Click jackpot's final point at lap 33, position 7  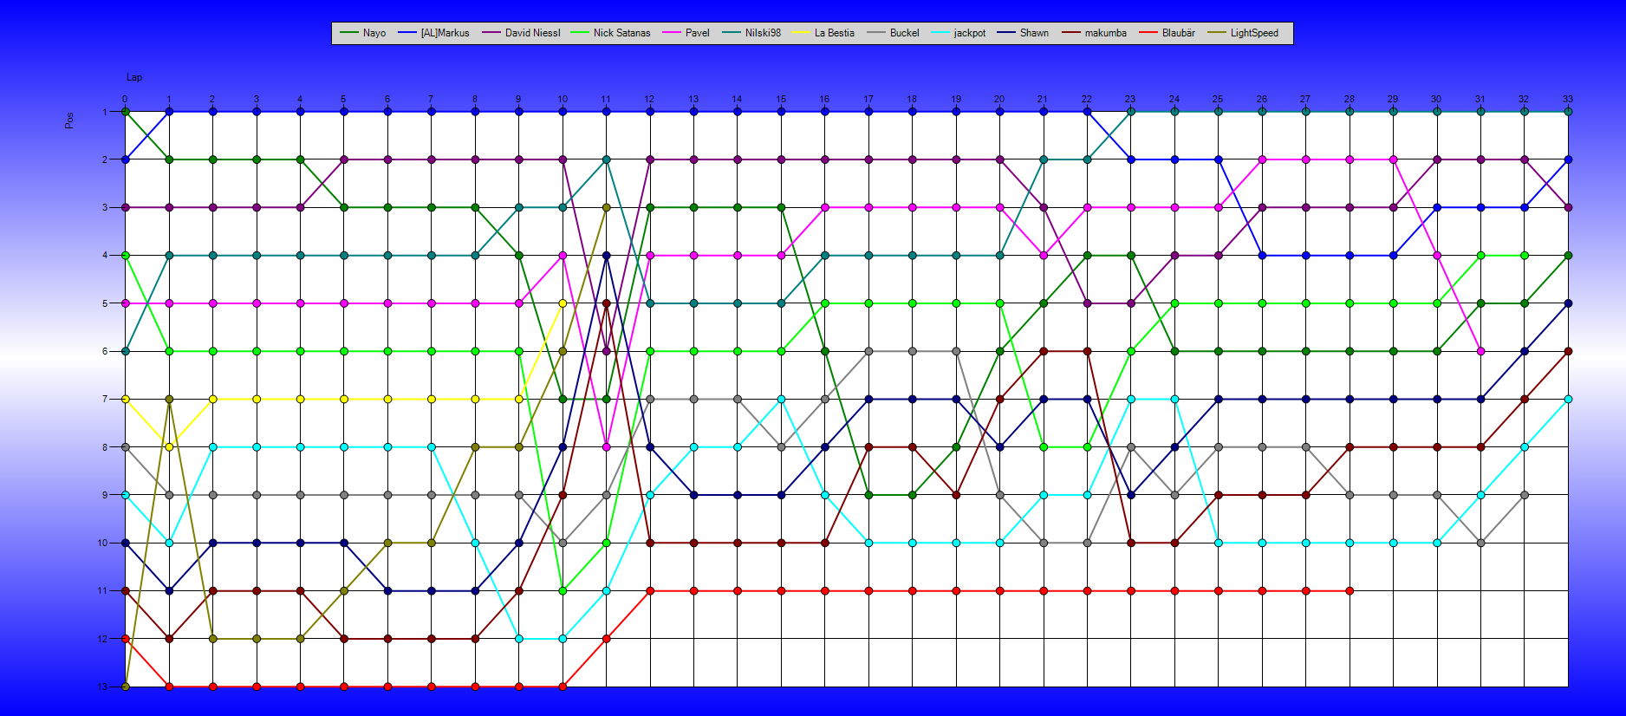click(1568, 399)
